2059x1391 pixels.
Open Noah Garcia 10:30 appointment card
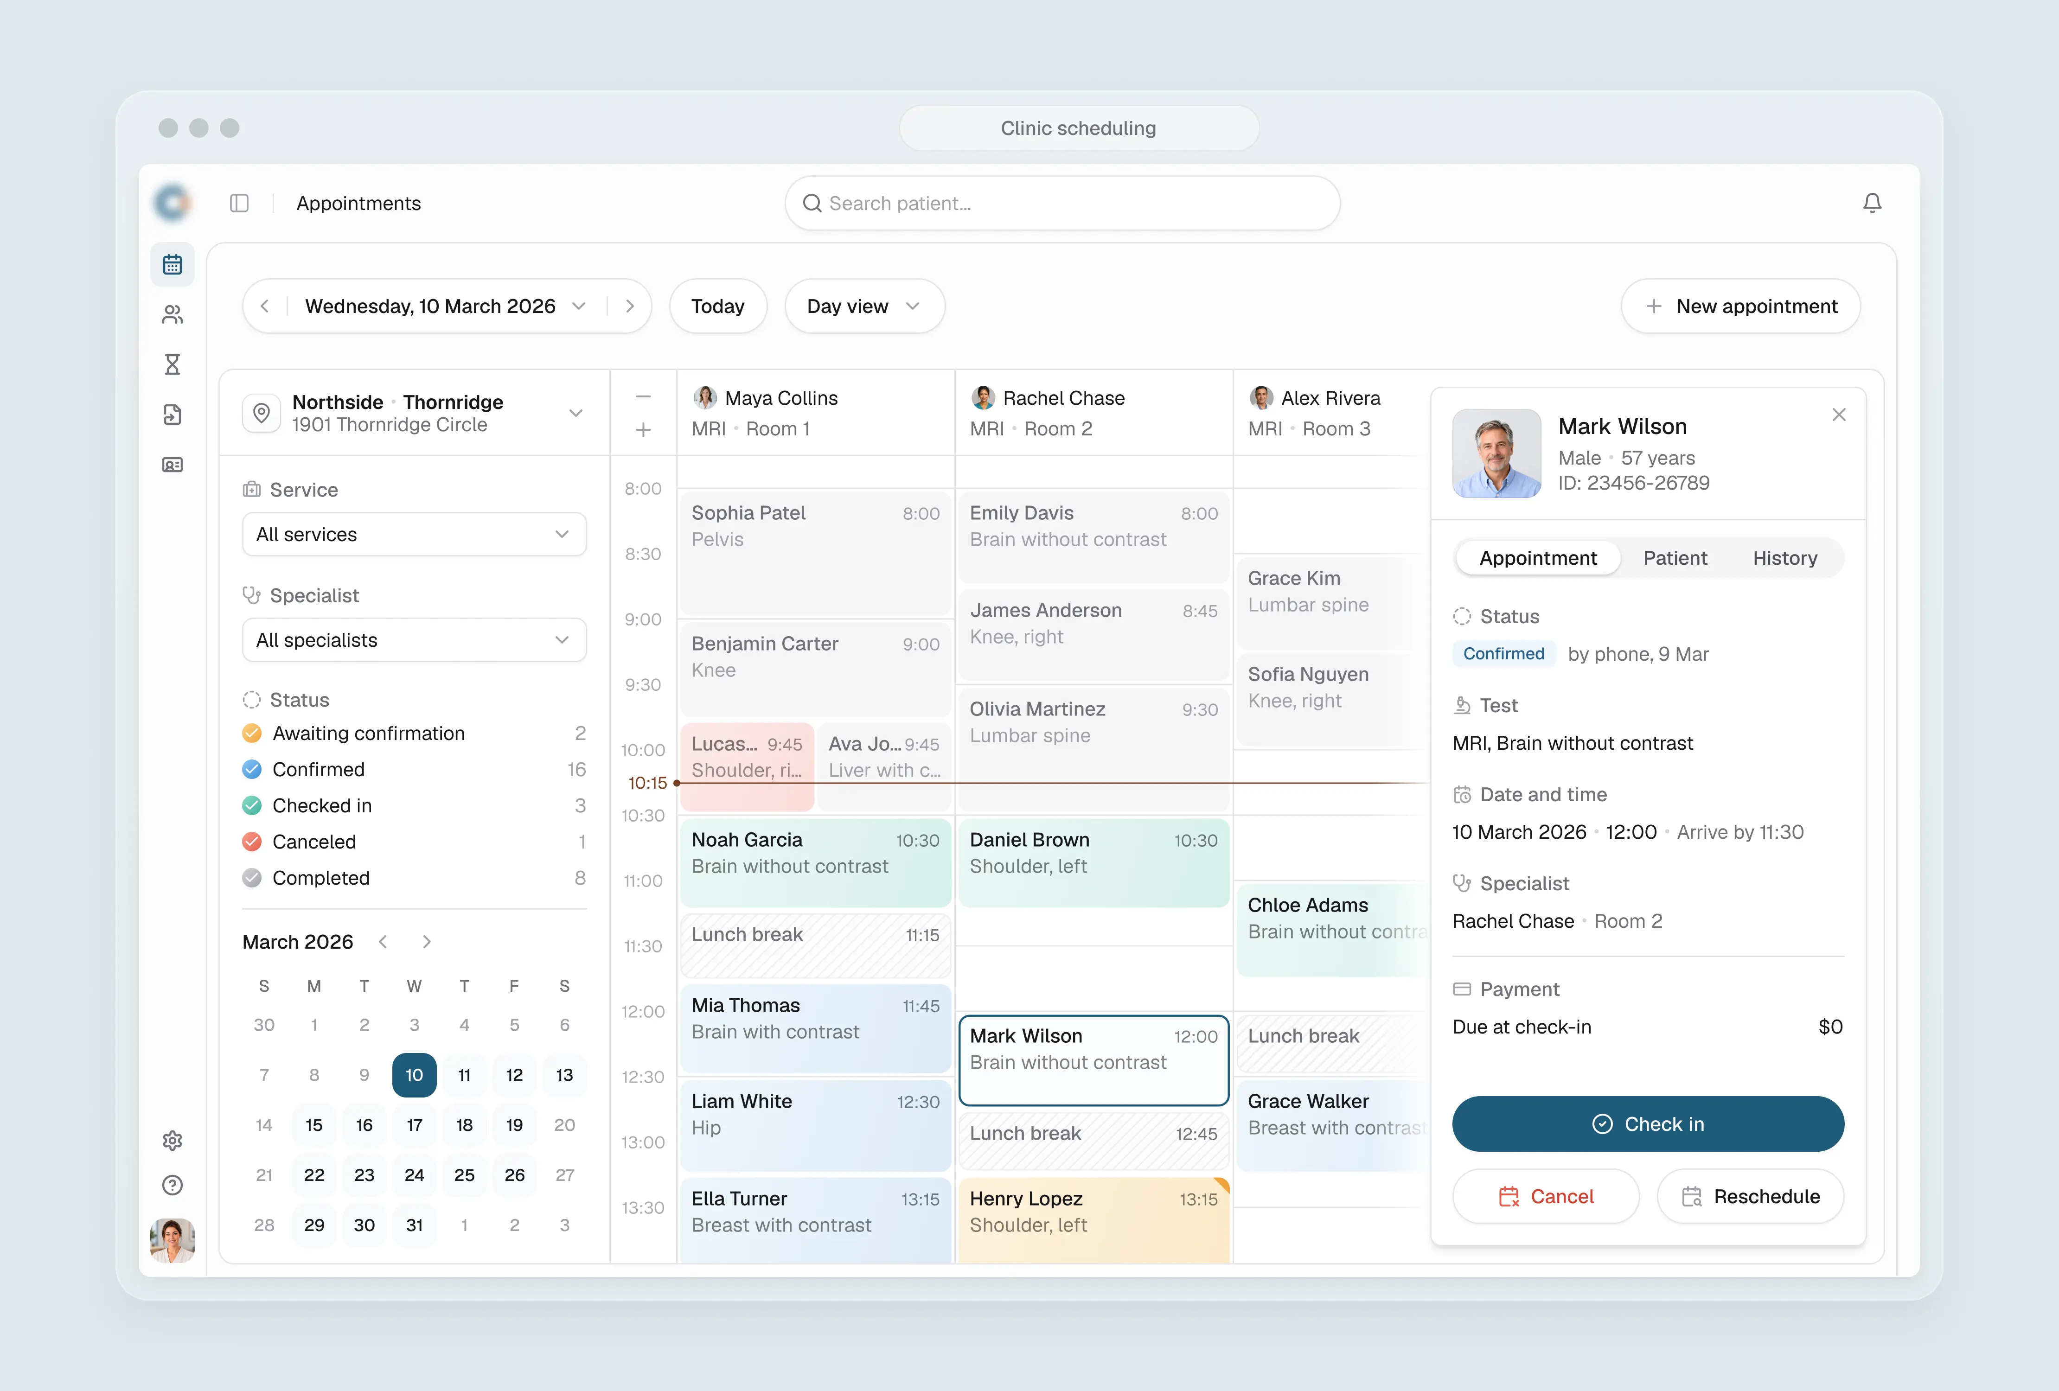[x=815, y=862]
